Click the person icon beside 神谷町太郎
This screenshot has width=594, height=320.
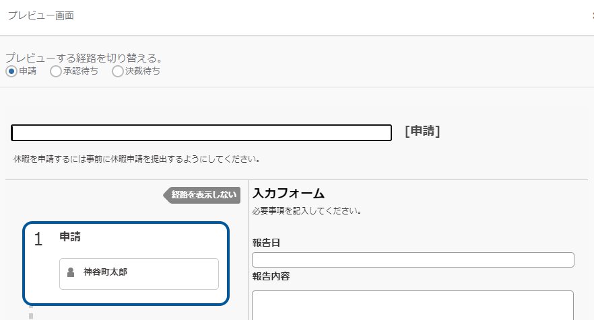pos(71,272)
